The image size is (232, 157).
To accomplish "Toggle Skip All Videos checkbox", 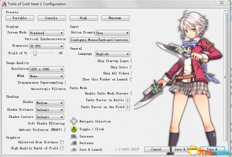I will (x=131, y=73).
